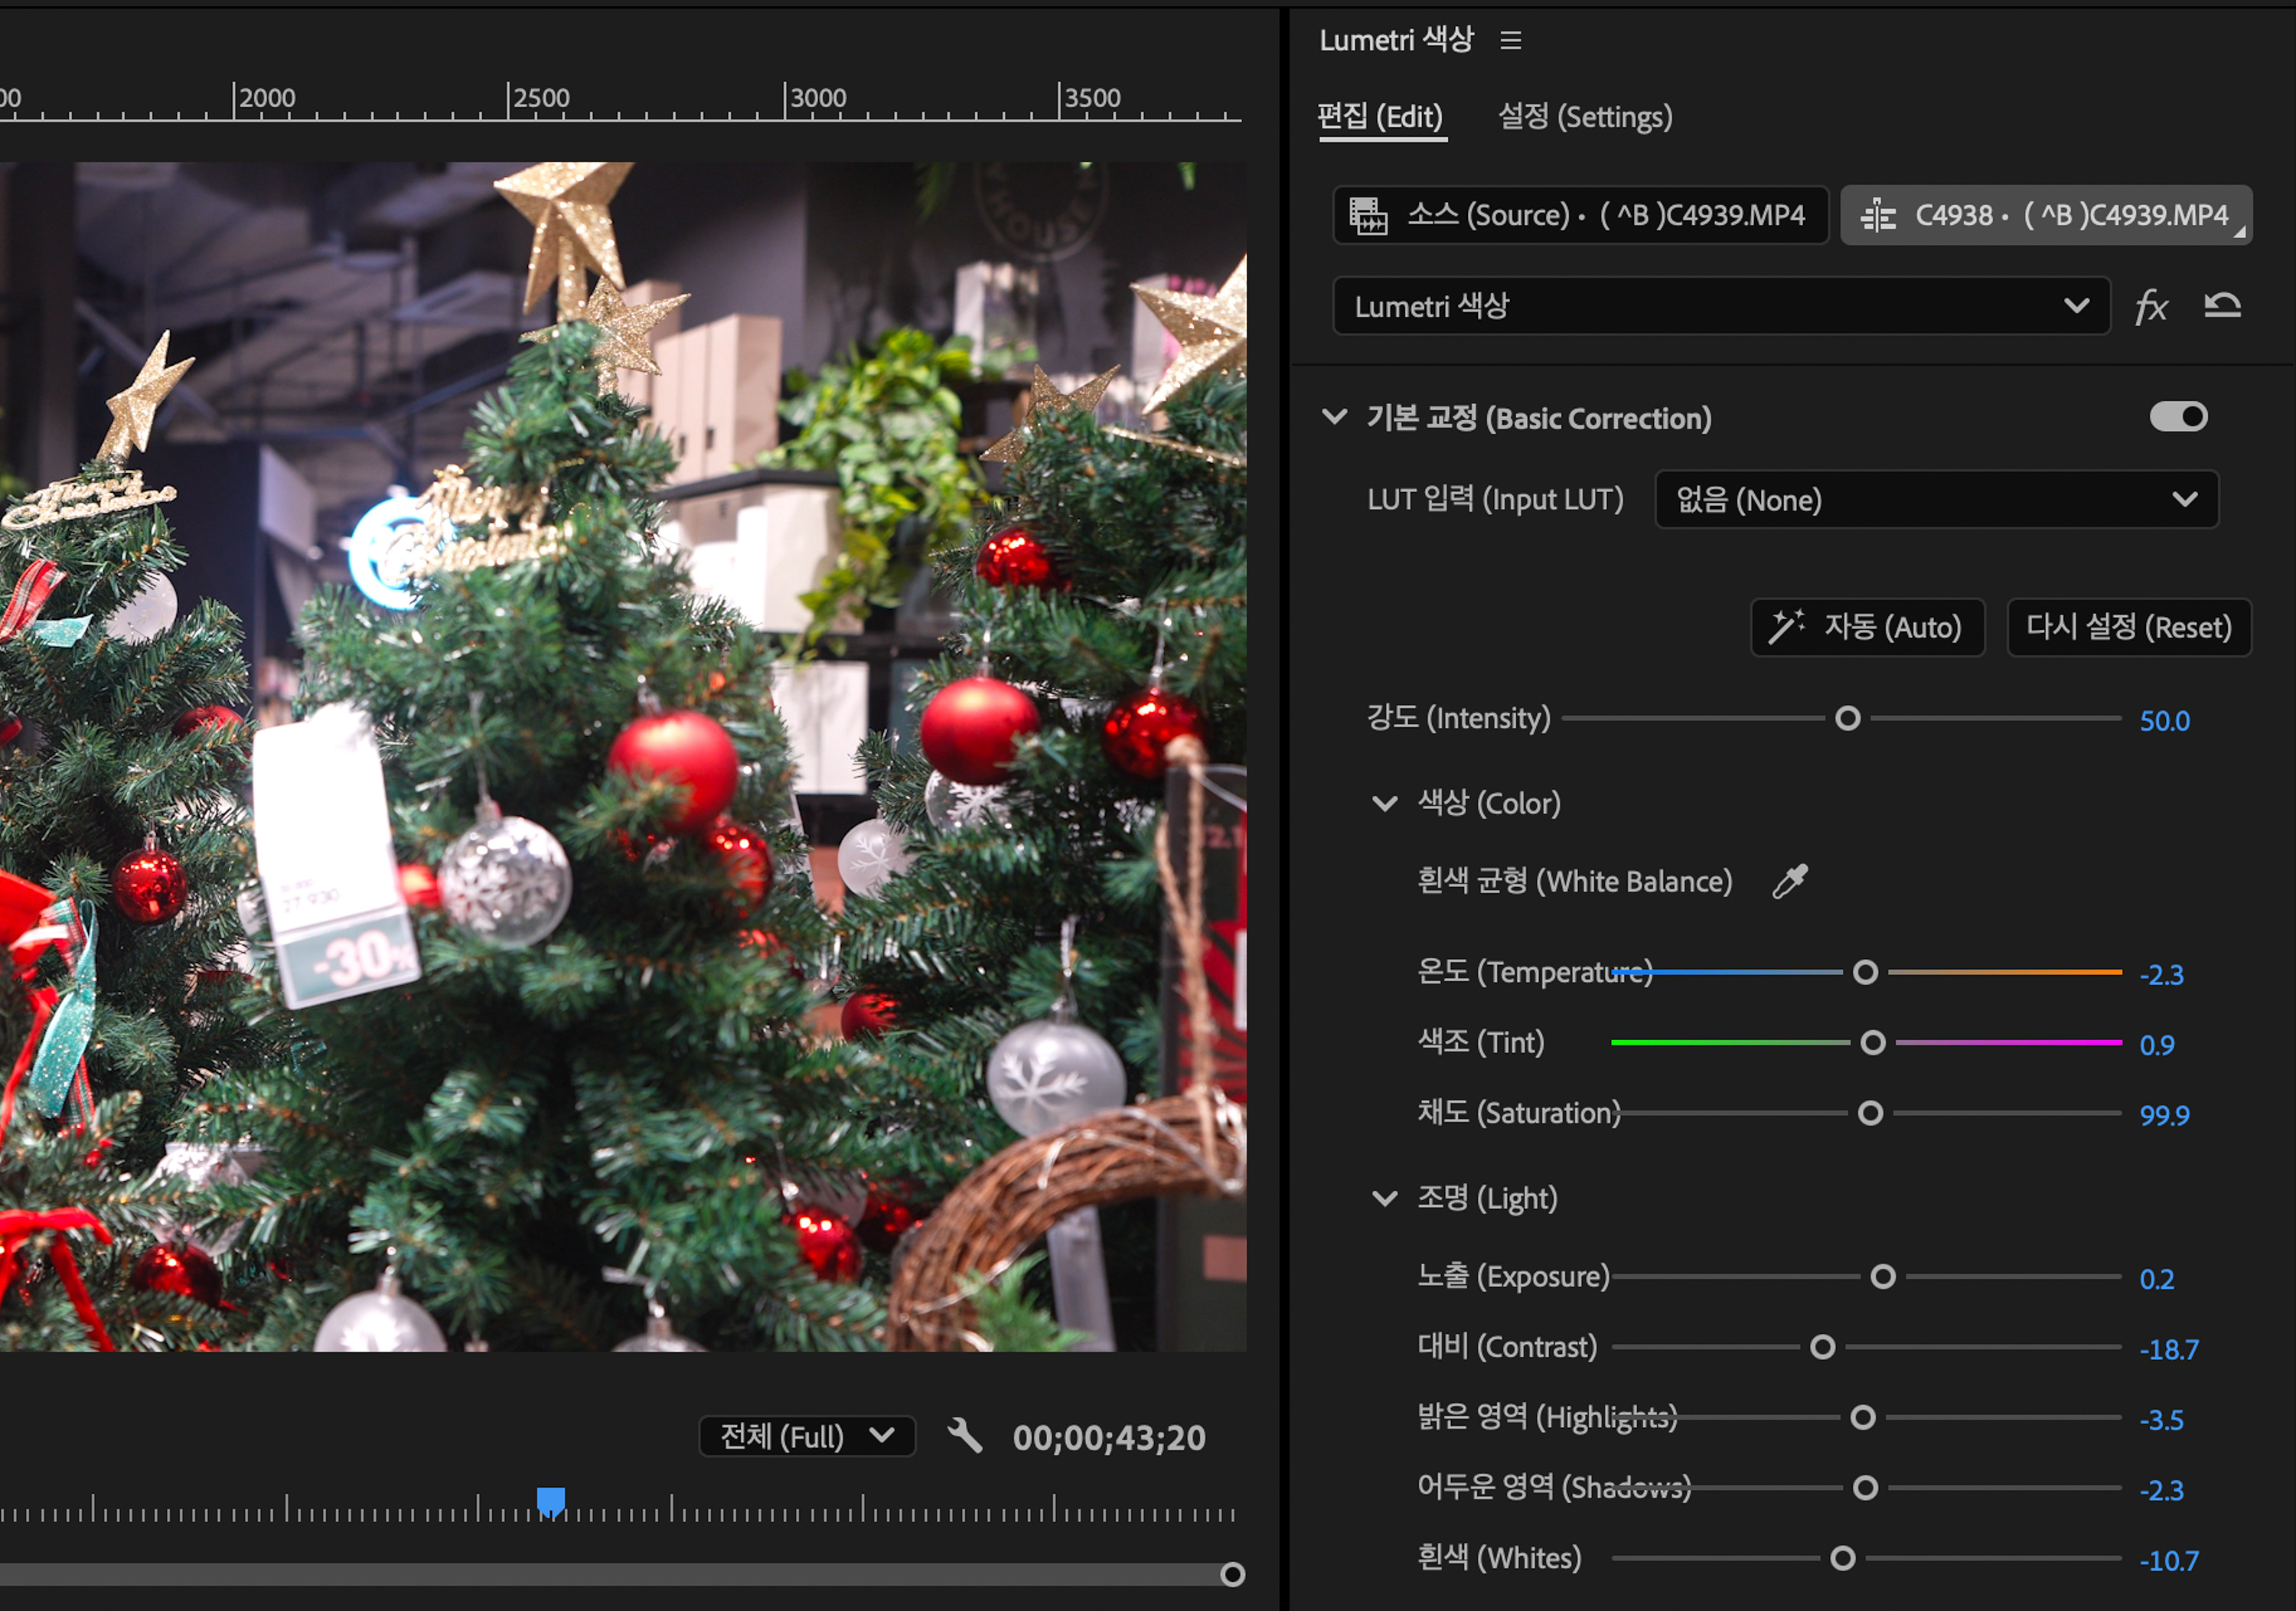This screenshot has height=1611, width=2296.
Task: Open the Lumetri panel hamburger menu
Action: (1510, 40)
